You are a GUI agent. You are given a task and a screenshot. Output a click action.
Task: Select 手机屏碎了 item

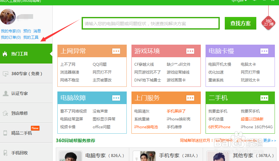tap(176, 111)
